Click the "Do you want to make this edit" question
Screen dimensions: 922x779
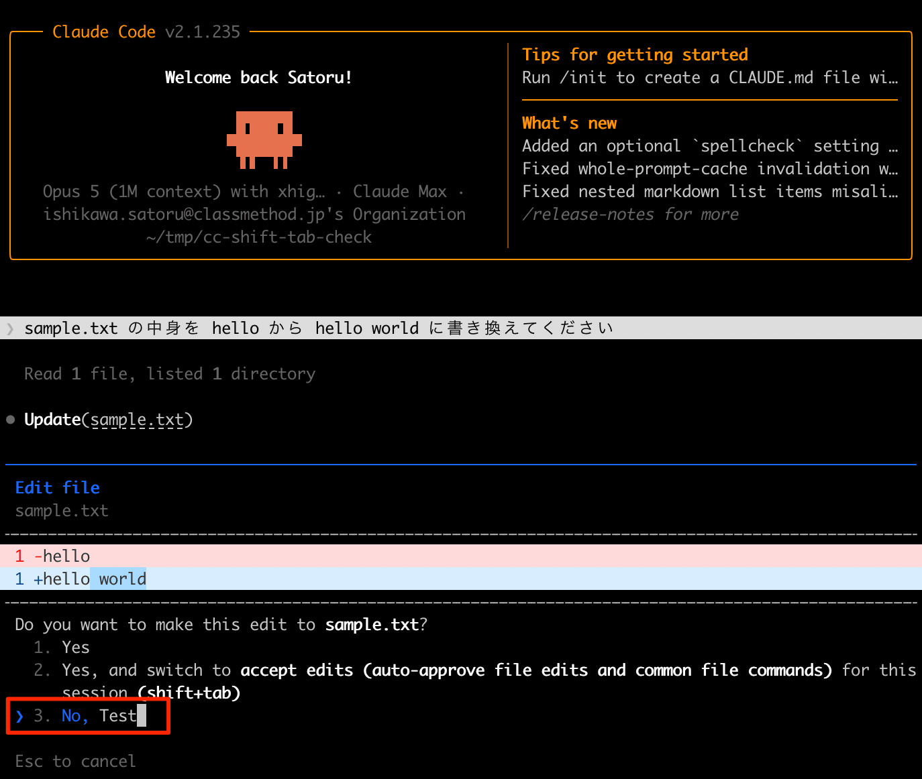[221, 625]
